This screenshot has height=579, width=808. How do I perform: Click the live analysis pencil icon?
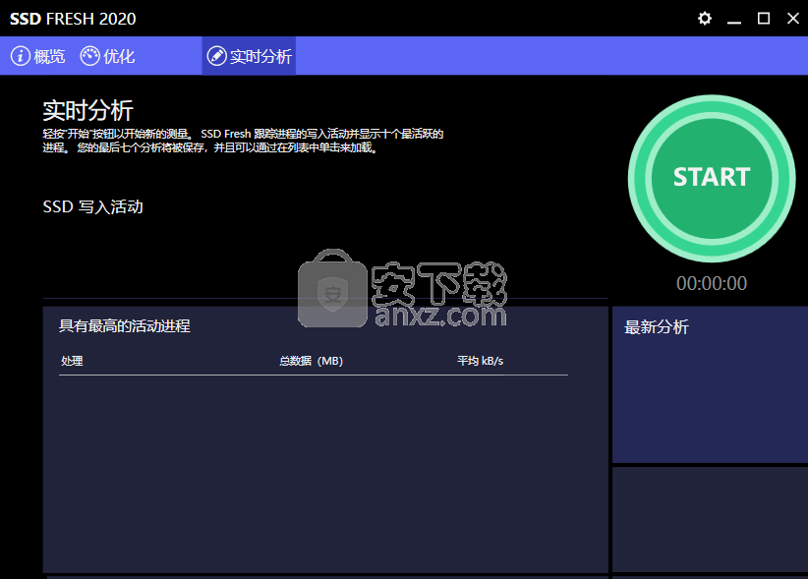tap(216, 56)
